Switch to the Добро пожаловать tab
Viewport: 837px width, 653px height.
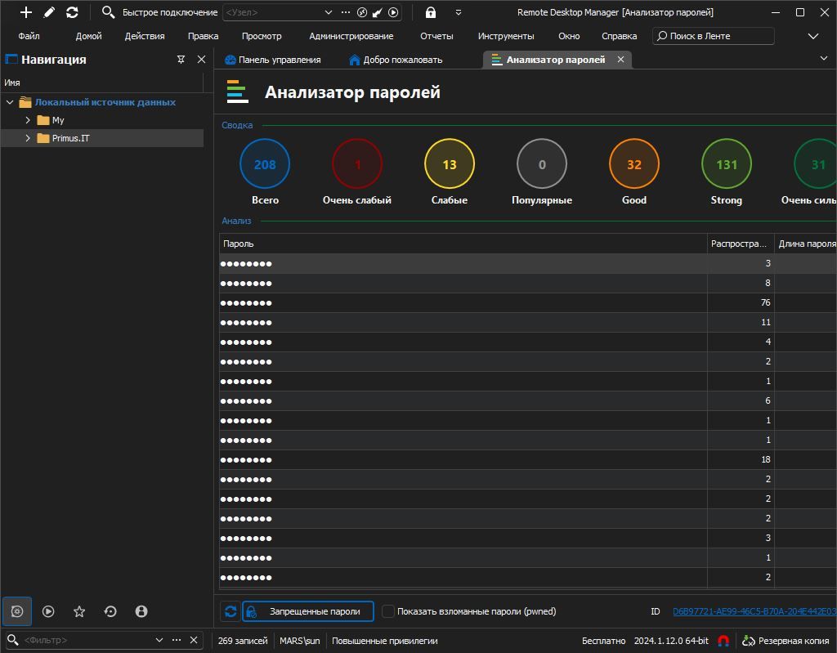pos(396,60)
